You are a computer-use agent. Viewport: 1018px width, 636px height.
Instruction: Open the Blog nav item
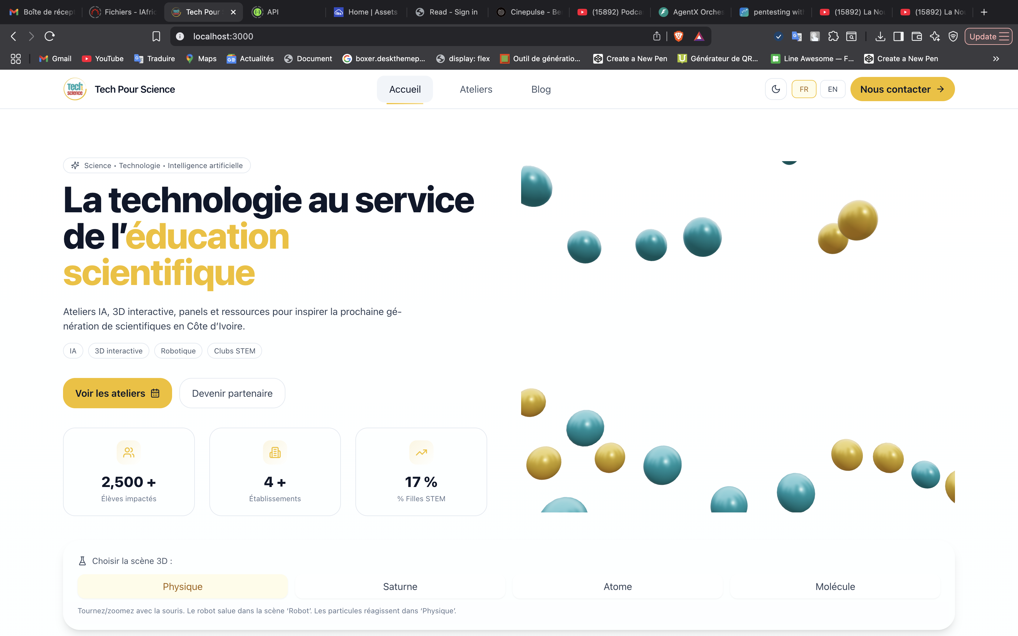541,89
